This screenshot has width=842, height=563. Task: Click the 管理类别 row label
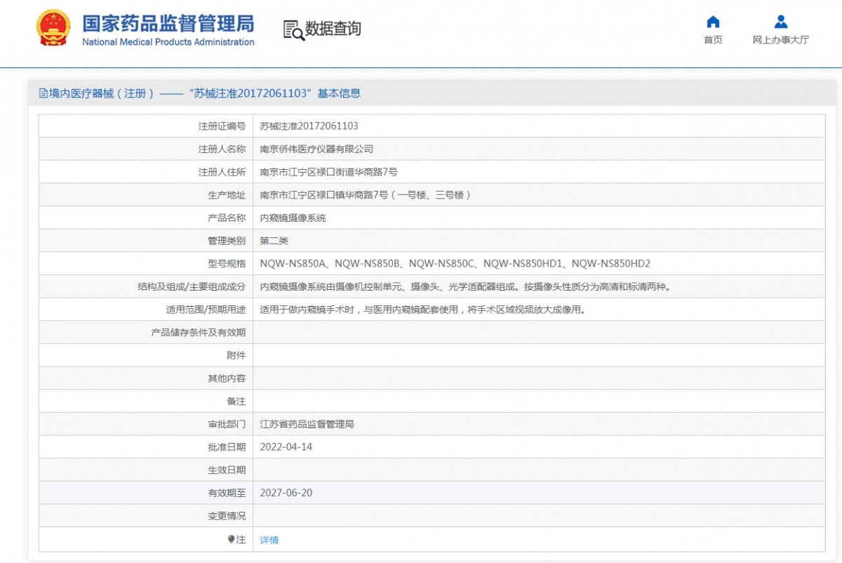tap(227, 241)
